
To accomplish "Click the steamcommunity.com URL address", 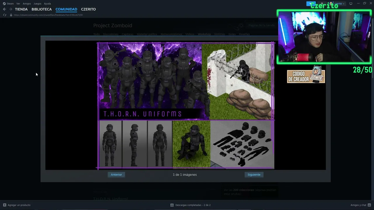I will [x=48, y=15].
